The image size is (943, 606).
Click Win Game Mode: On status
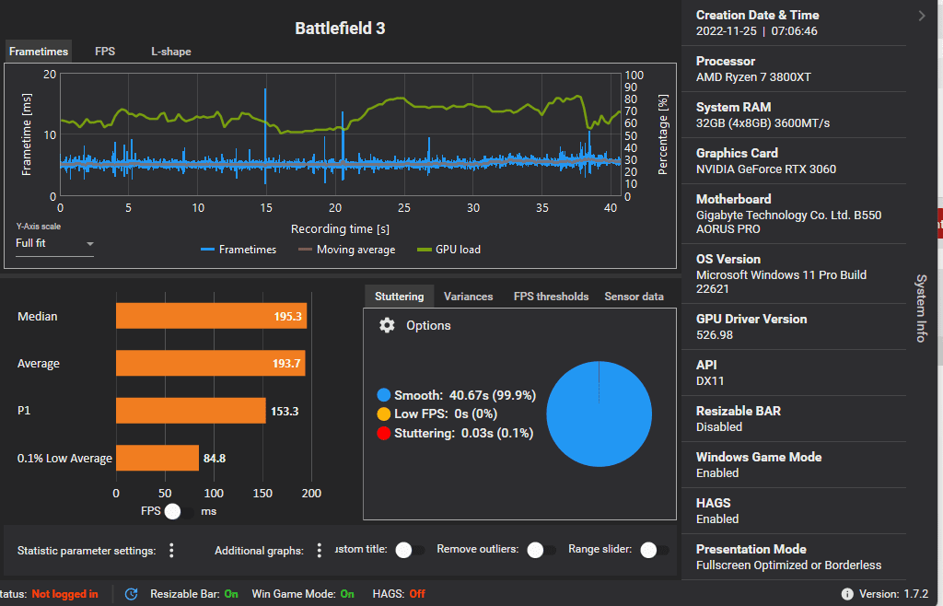click(x=302, y=594)
